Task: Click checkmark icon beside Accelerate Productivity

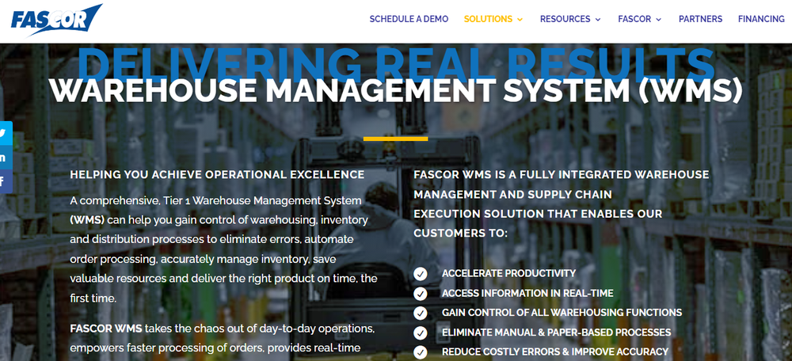Action: pyautogui.click(x=421, y=274)
